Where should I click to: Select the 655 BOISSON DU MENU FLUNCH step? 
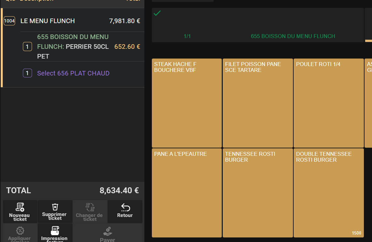[258, 25]
